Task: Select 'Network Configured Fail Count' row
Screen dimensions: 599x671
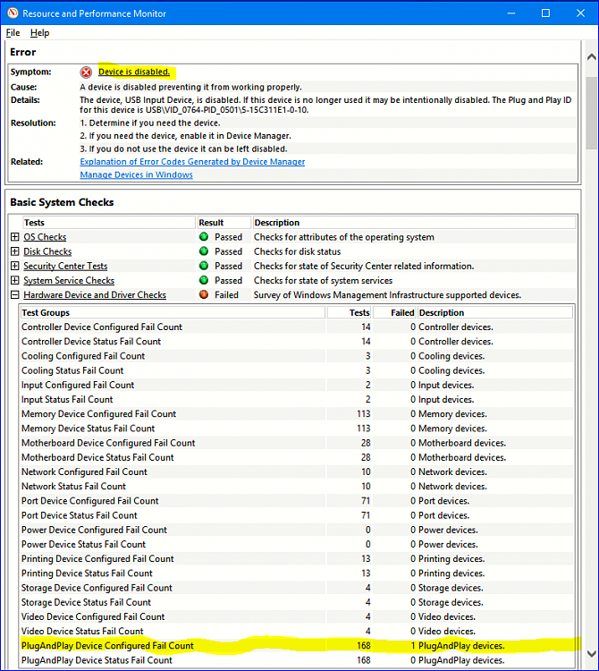Action: point(297,472)
